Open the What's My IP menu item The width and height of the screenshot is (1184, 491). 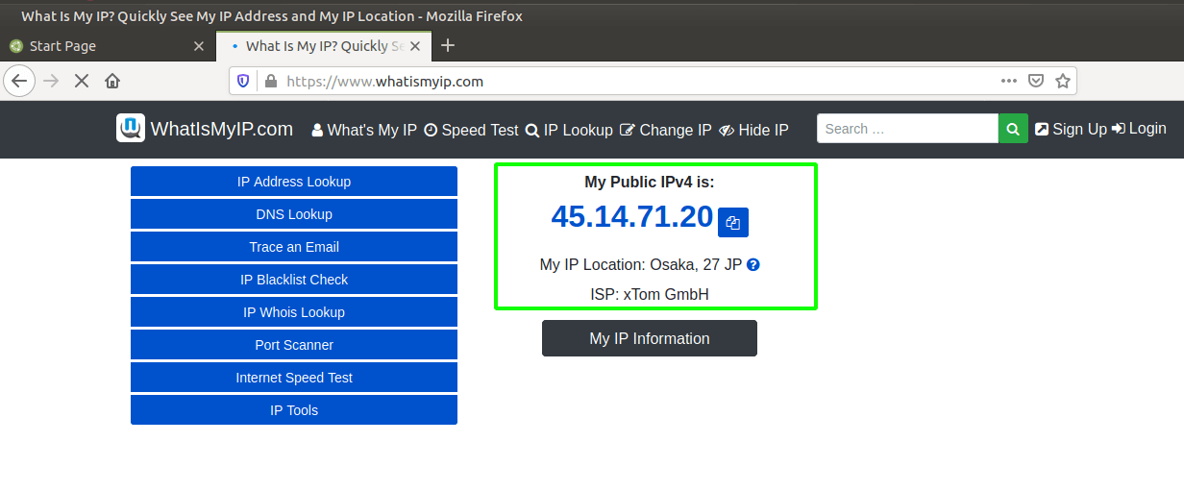coord(364,130)
